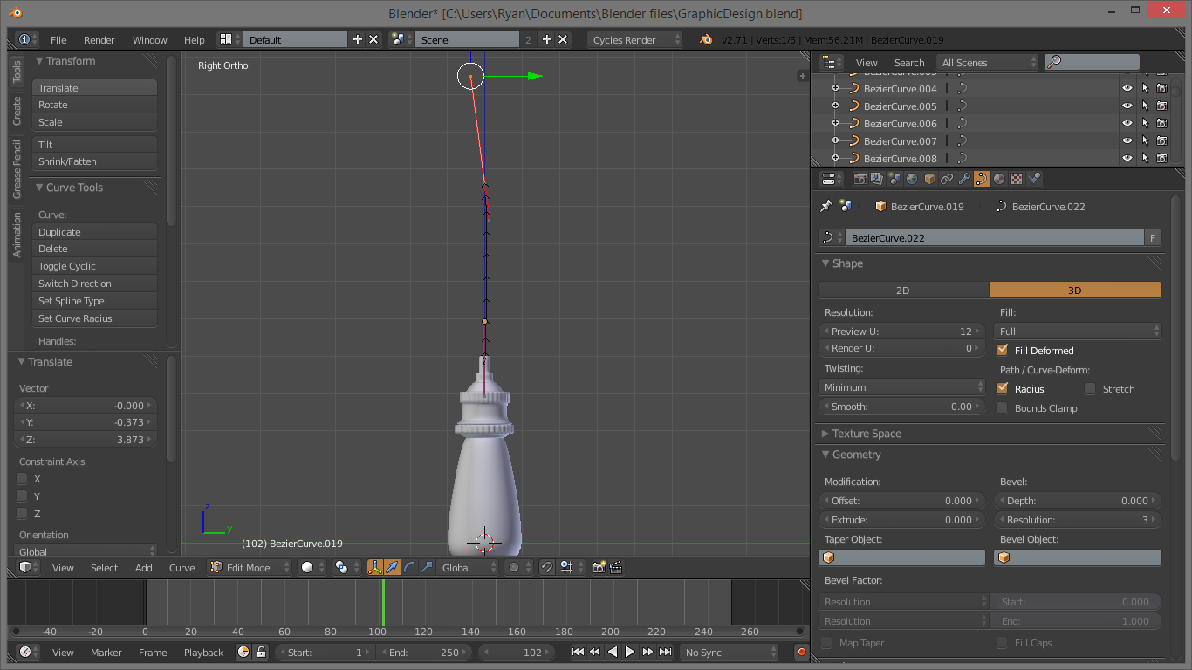1192x670 pixels.
Task: Toggle the Radius checkbox
Action: (x=1002, y=388)
